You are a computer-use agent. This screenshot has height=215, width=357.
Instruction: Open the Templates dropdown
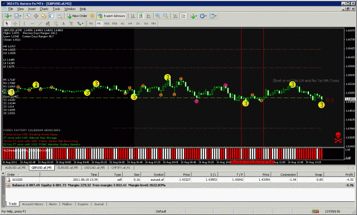pyautogui.click(x=213, y=16)
